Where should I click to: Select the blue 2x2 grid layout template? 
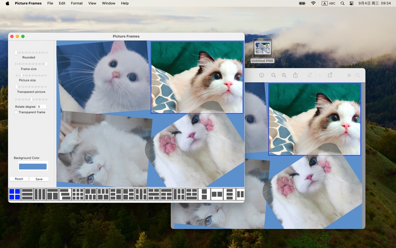click(x=15, y=195)
